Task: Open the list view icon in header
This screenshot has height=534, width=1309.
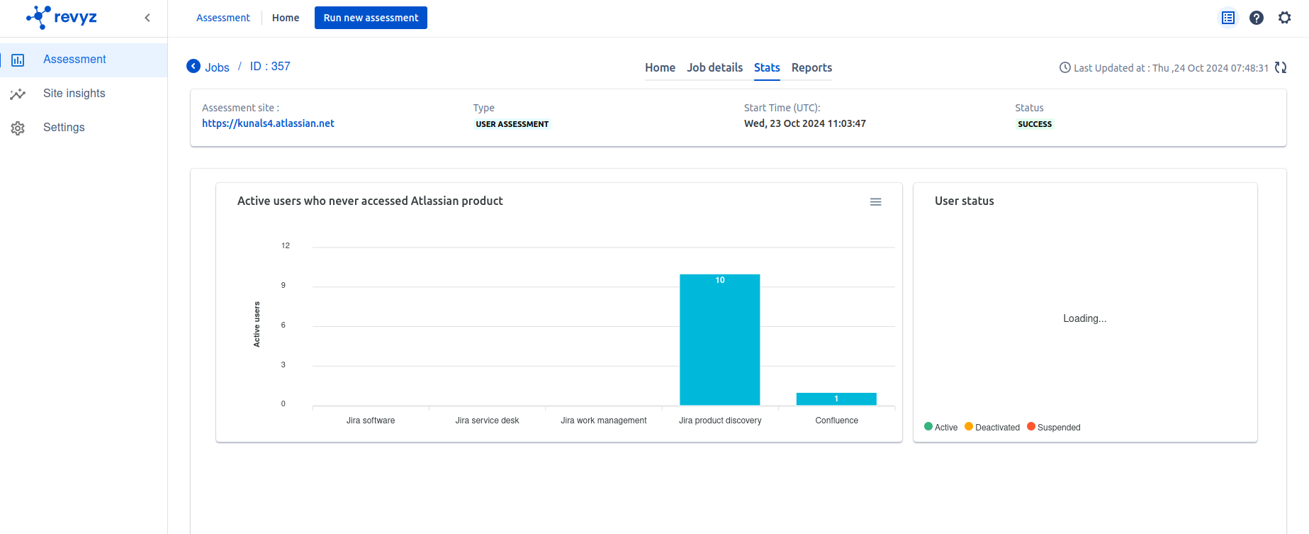Action: (1228, 18)
